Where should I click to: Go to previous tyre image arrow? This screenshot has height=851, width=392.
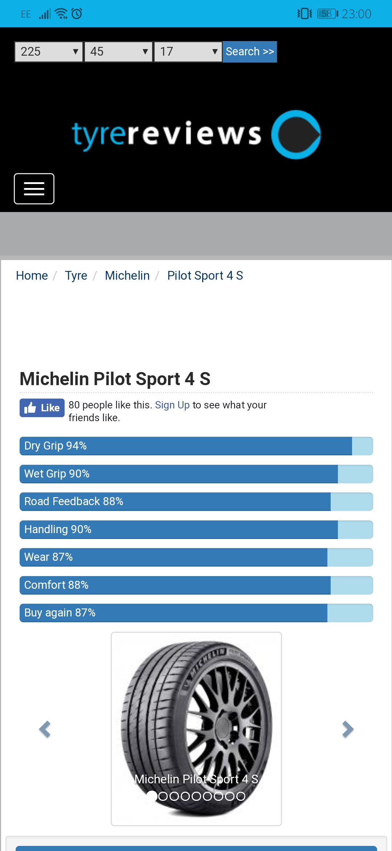pyautogui.click(x=45, y=729)
